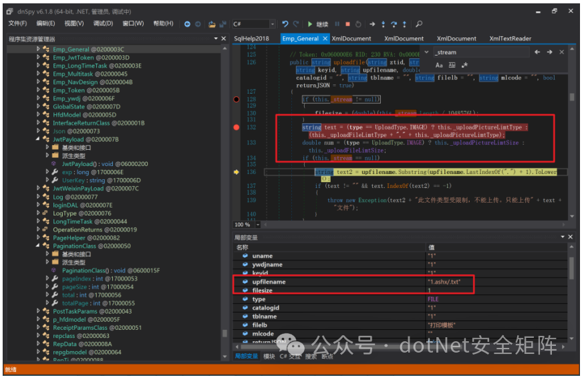Close the assembly explorer panel

click(223, 39)
